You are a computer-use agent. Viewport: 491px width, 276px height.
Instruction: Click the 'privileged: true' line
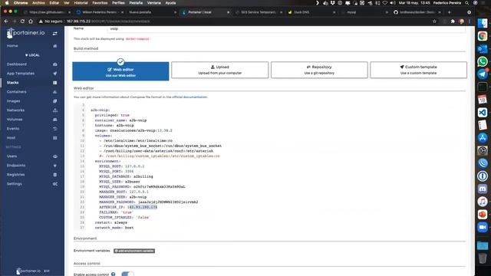click(112, 115)
